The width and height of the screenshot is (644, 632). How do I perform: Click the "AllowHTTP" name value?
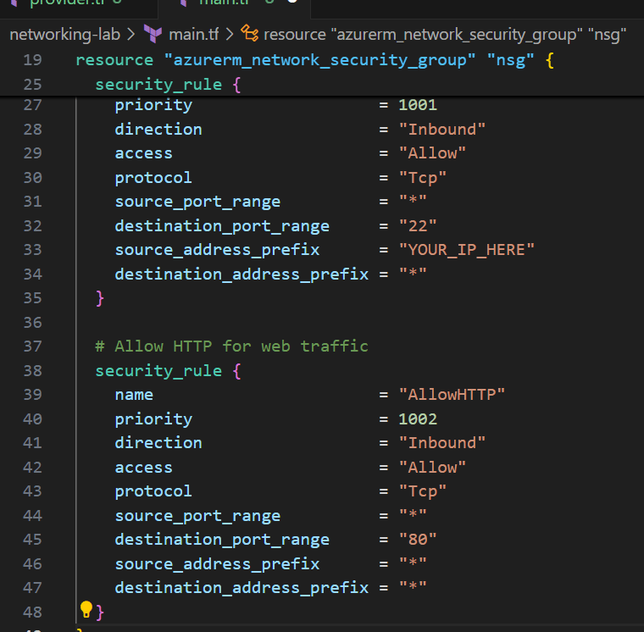tap(452, 395)
